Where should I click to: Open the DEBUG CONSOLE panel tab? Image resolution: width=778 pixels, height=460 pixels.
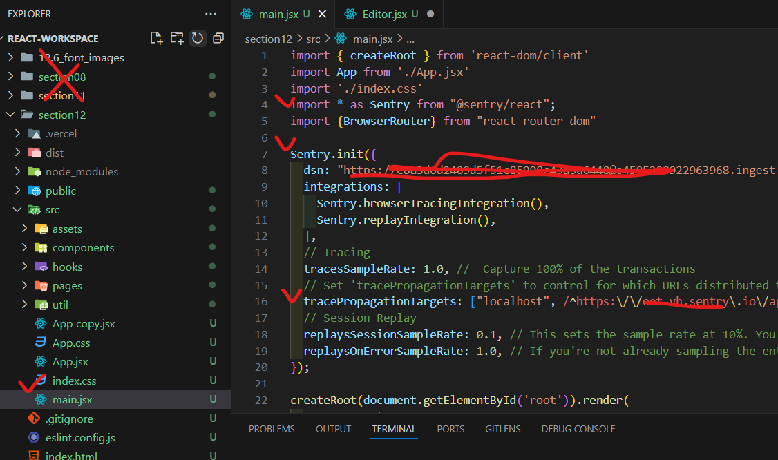pos(578,429)
